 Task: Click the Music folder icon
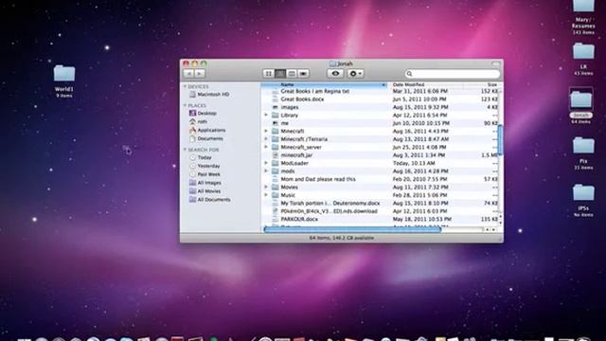pyautogui.click(x=276, y=195)
